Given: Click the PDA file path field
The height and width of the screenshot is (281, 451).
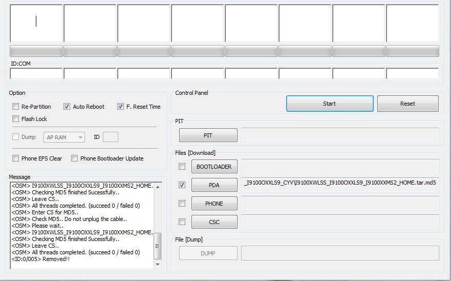Looking at the screenshot, I should [x=340, y=185].
